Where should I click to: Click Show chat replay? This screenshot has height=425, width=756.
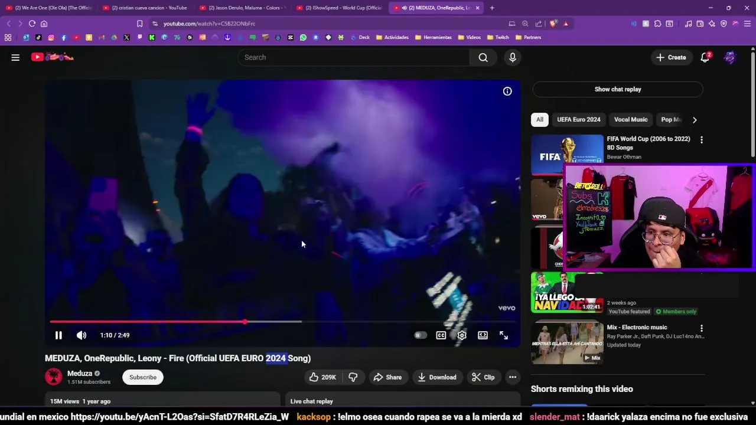(x=618, y=89)
